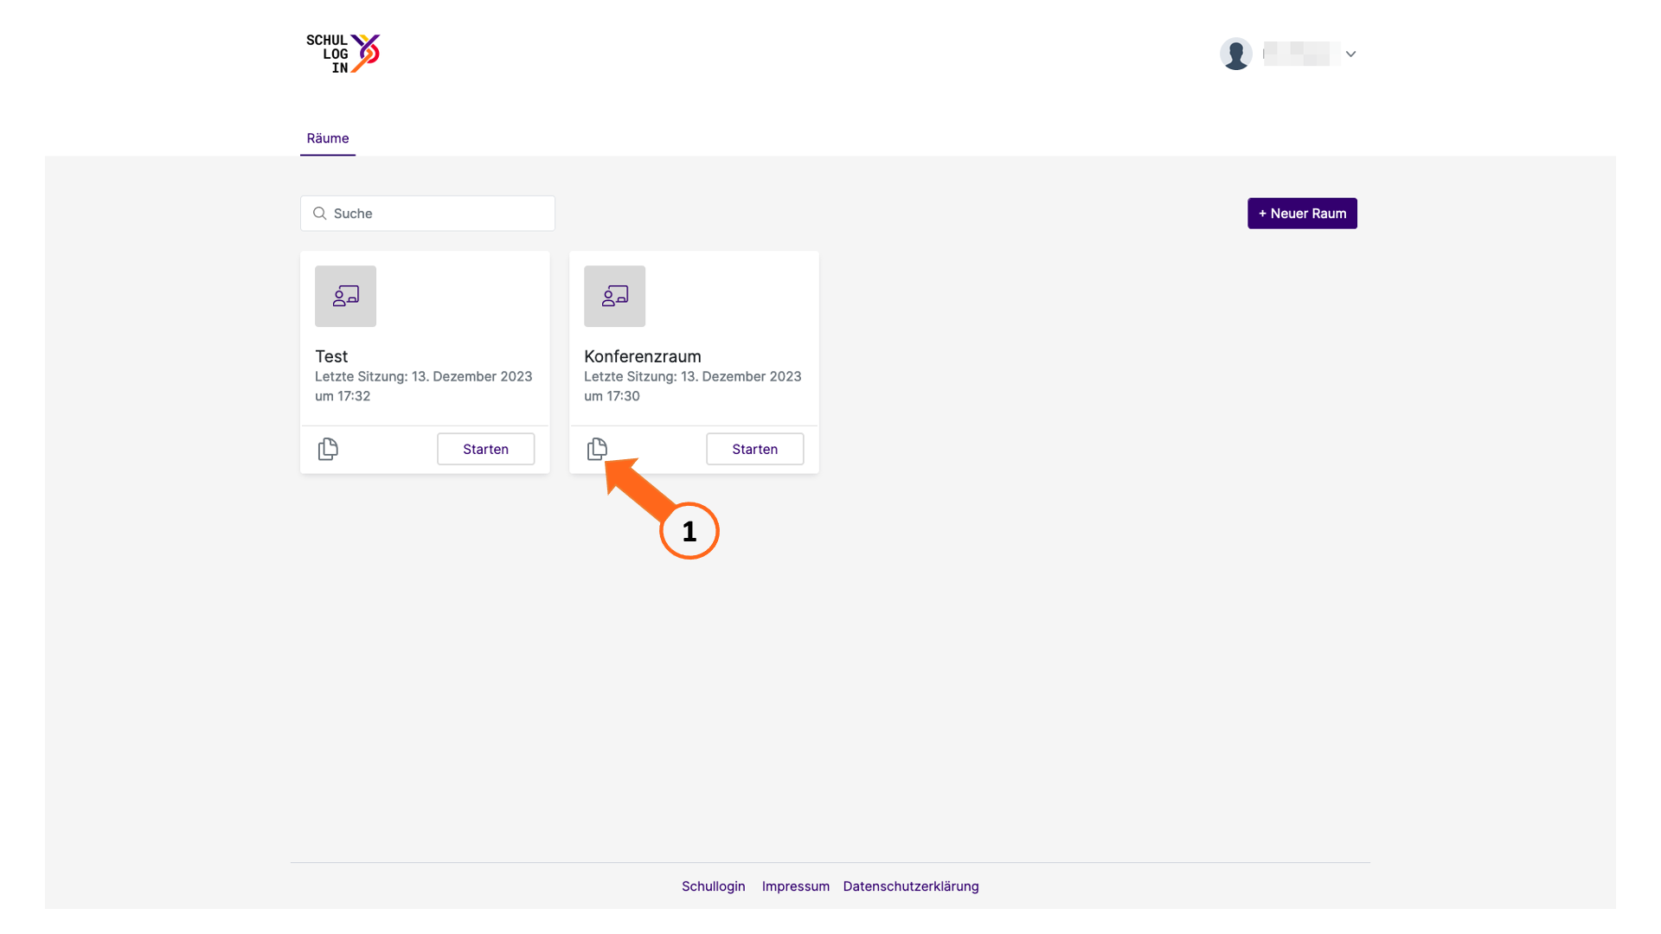This screenshot has width=1661, height=934.
Task: Open the Impressum footer link
Action: (x=795, y=886)
